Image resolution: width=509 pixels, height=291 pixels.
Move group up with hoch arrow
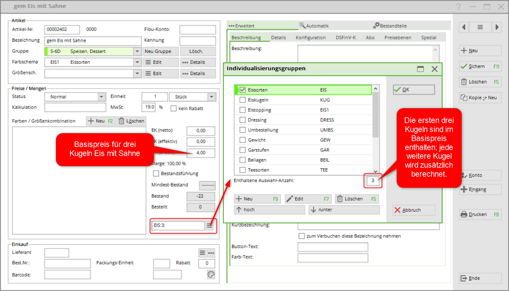(x=269, y=210)
